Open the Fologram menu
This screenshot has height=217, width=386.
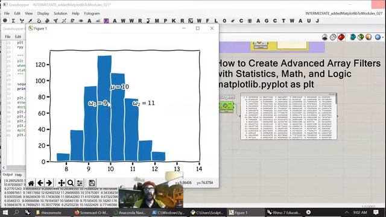click(92, 13)
